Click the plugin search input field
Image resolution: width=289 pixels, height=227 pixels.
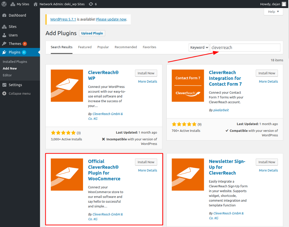(x=245, y=47)
